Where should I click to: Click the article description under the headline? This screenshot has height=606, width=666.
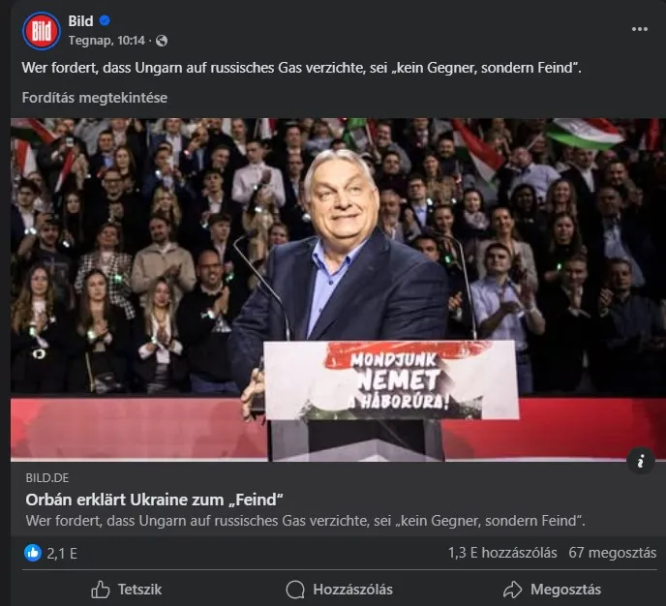[x=305, y=522]
